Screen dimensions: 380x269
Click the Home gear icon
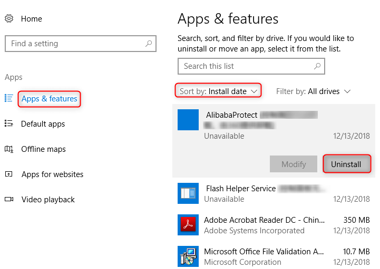pyautogui.click(x=9, y=19)
